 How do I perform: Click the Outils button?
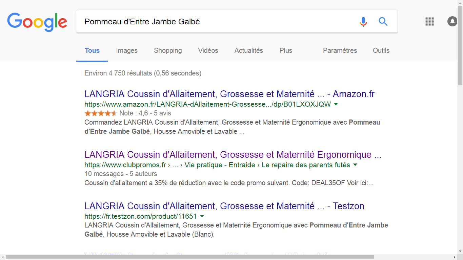coord(381,50)
